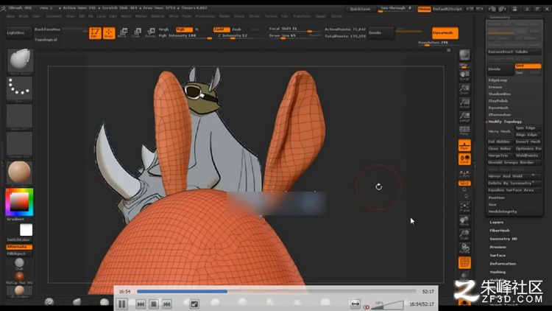Click the Mirror And Weld button
552x311 pixels.
[x=514, y=176]
